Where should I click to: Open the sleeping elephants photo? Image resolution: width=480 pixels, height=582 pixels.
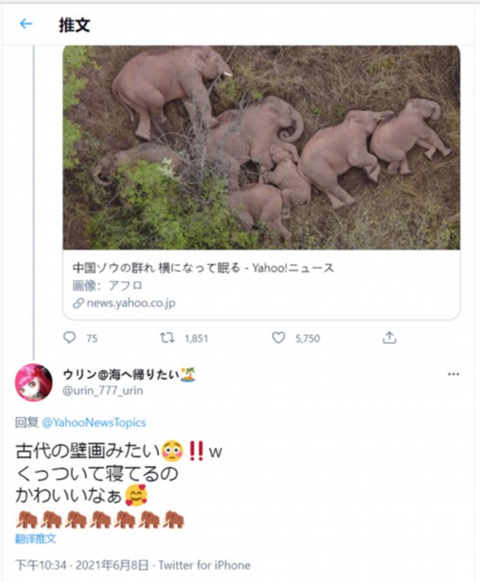261,147
